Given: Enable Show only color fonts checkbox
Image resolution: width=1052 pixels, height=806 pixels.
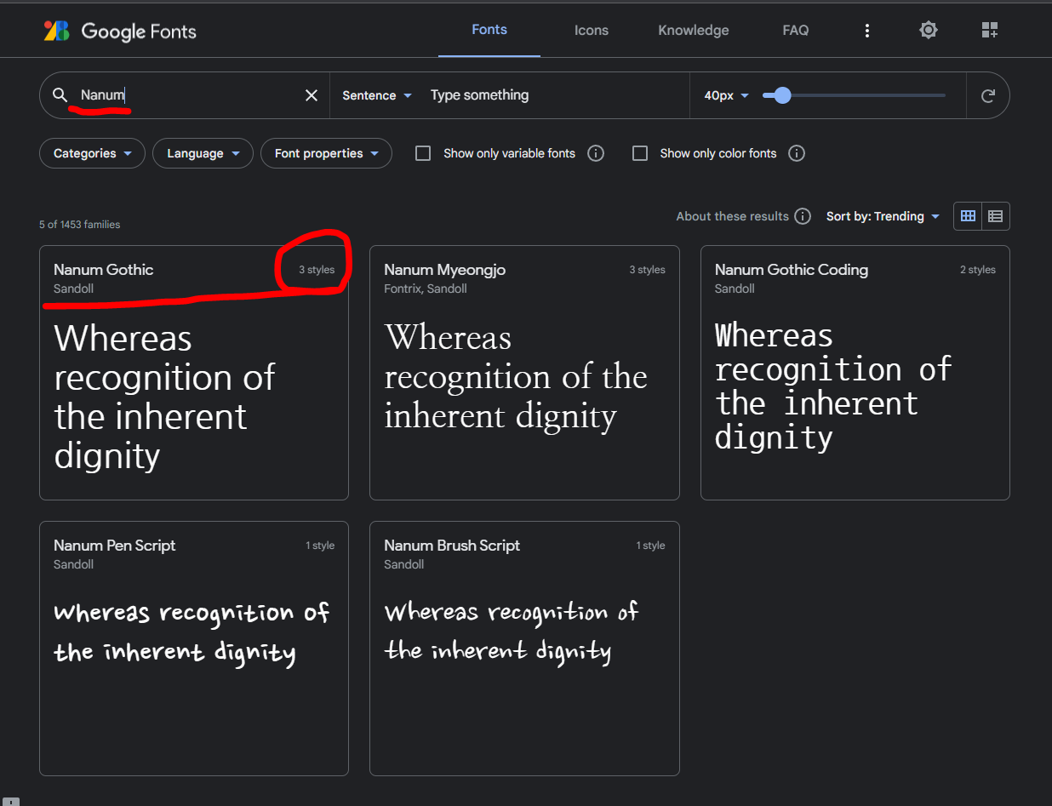Looking at the screenshot, I should coord(640,153).
